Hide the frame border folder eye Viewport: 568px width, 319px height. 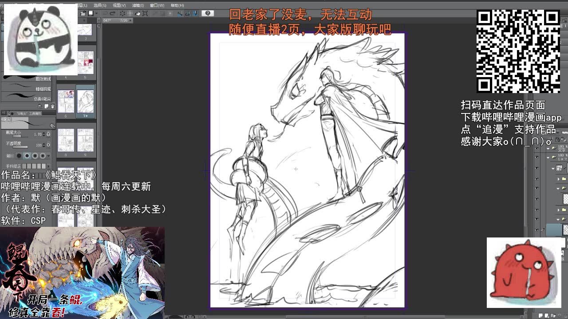(x=537, y=168)
